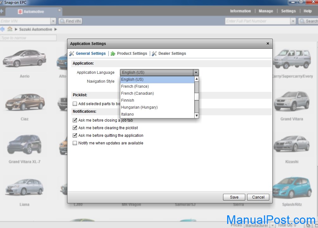Click the Application Language combo box field
Screen dimensions: 318x228
(157, 73)
